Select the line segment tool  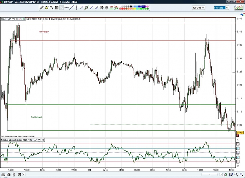tap(82, 8)
